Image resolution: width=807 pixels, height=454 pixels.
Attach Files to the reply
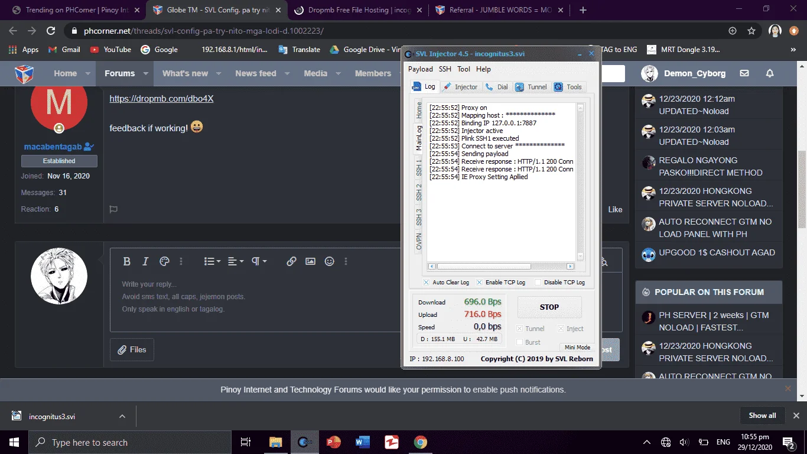click(x=132, y=349)
